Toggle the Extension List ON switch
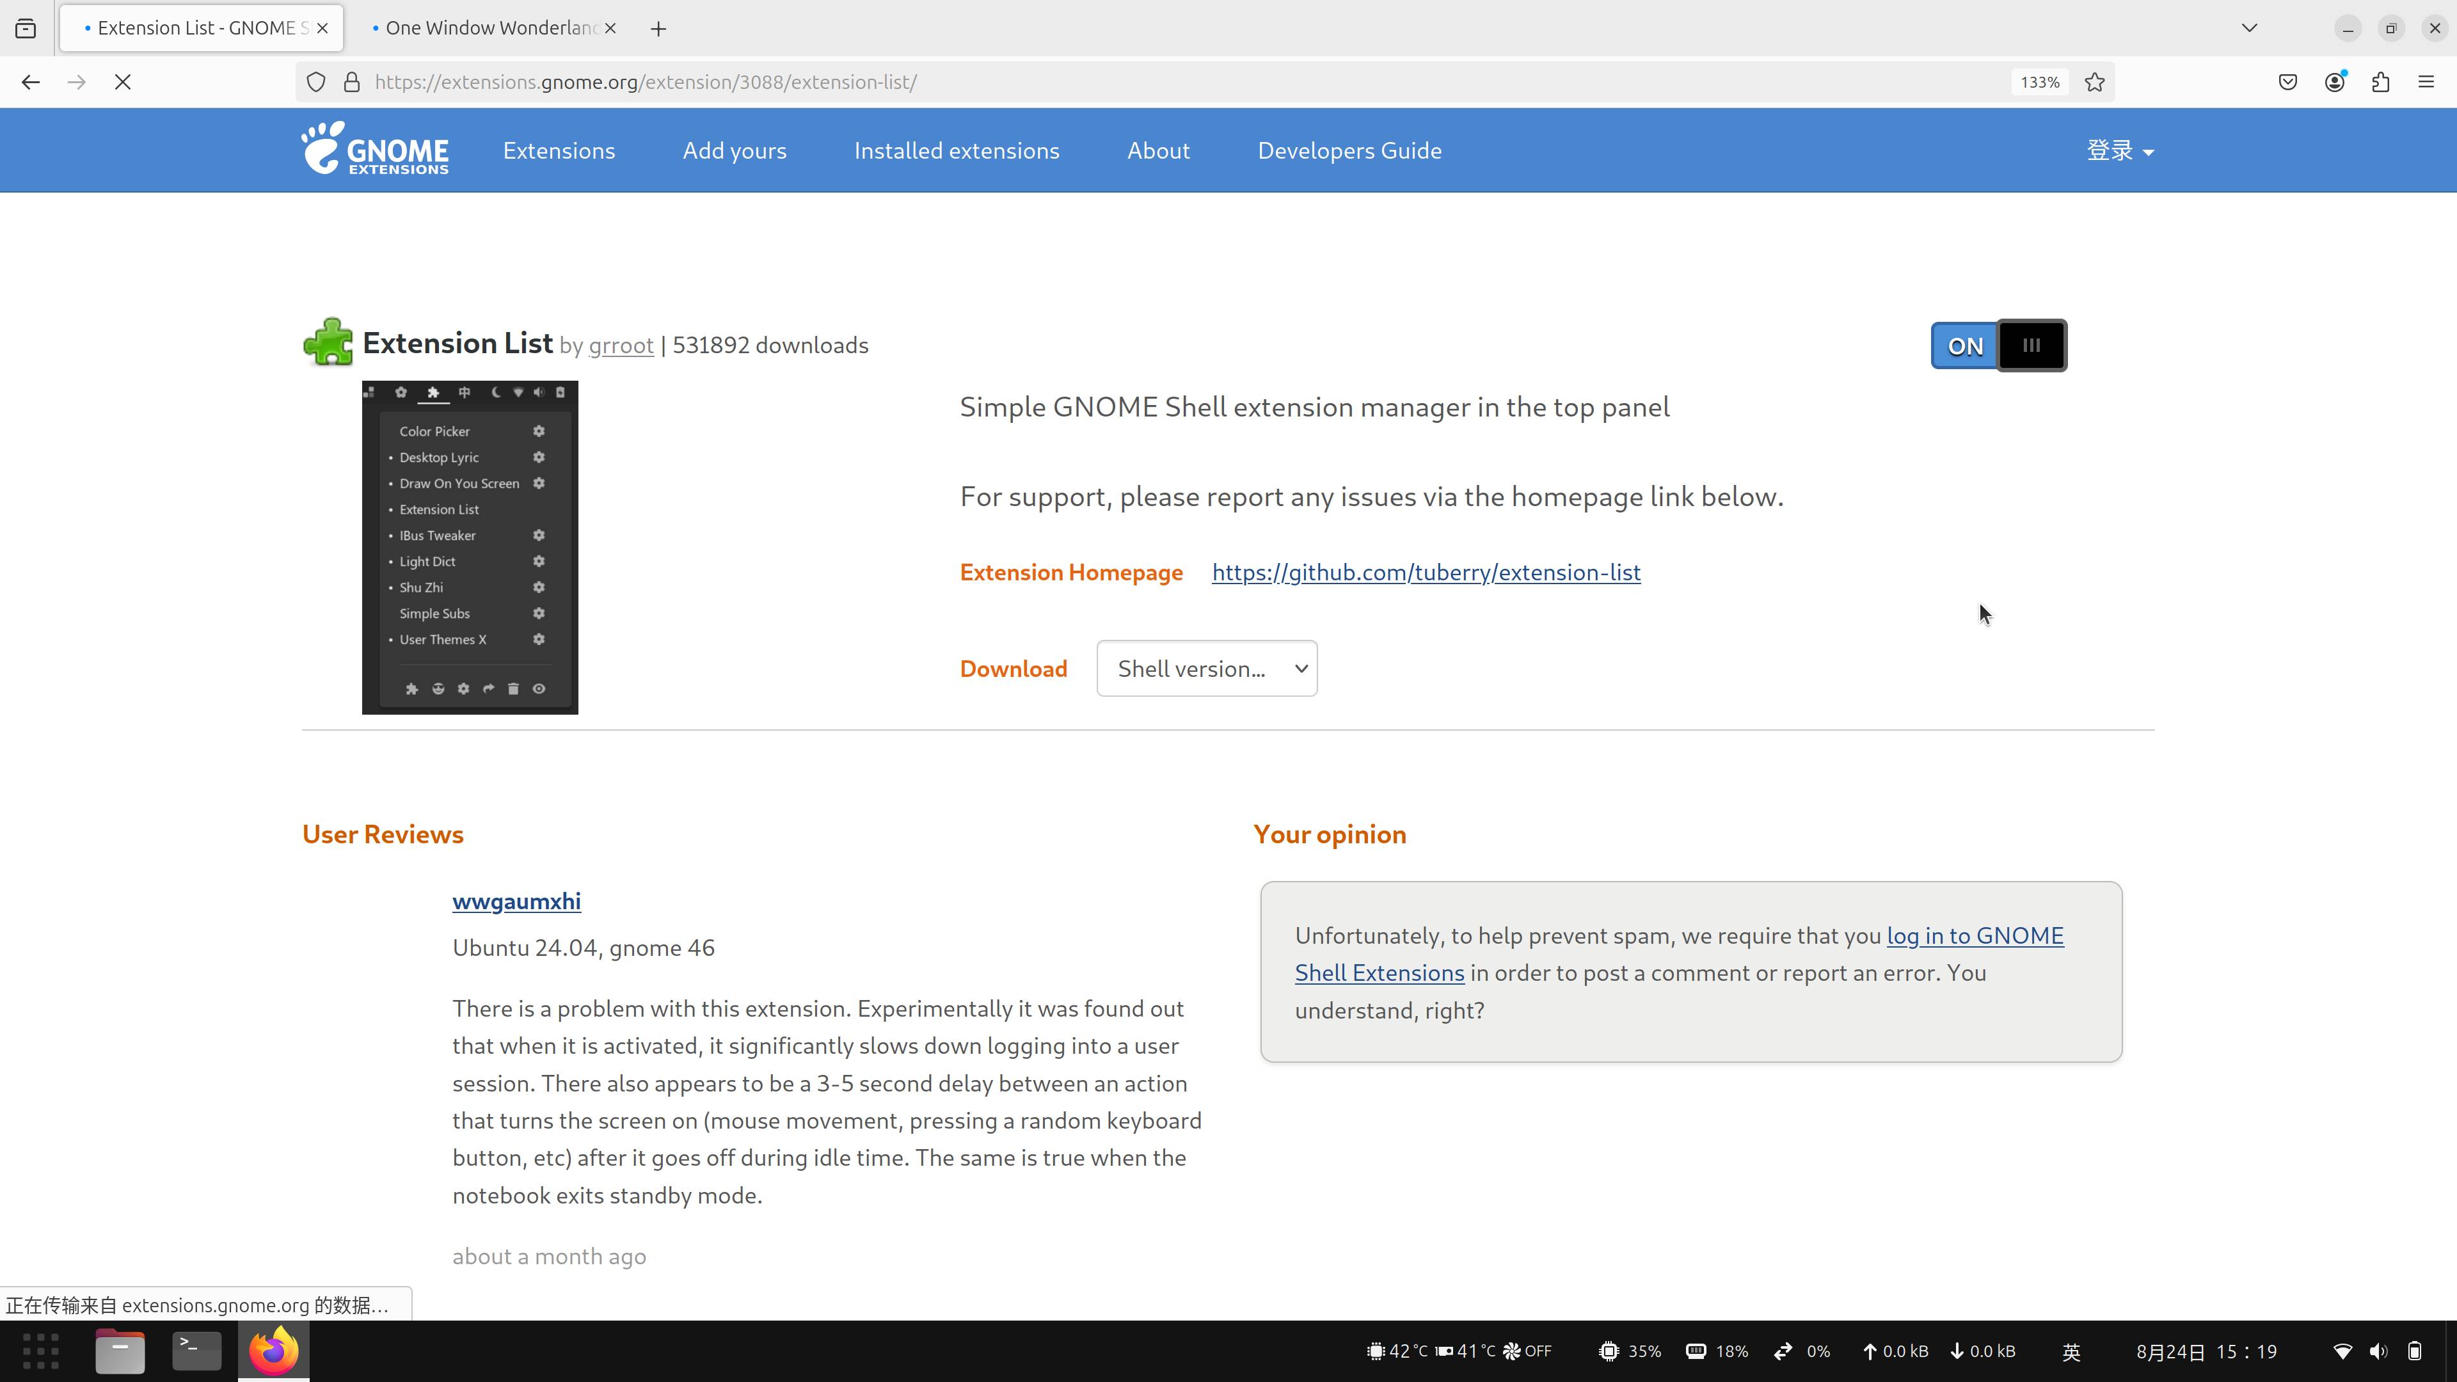This screenshot has width=2457, height=1382. (1998, 345)
